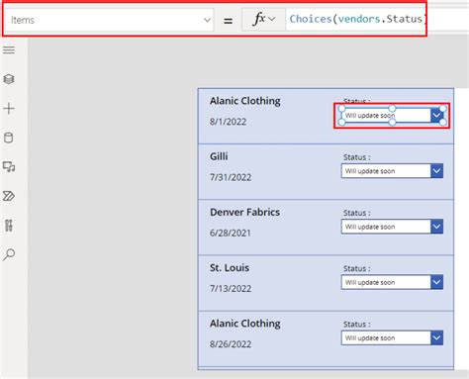Click the Status label in Denver Fabrics row

[357, 213]
